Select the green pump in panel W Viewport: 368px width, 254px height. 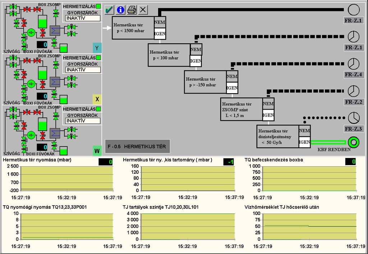31,135
